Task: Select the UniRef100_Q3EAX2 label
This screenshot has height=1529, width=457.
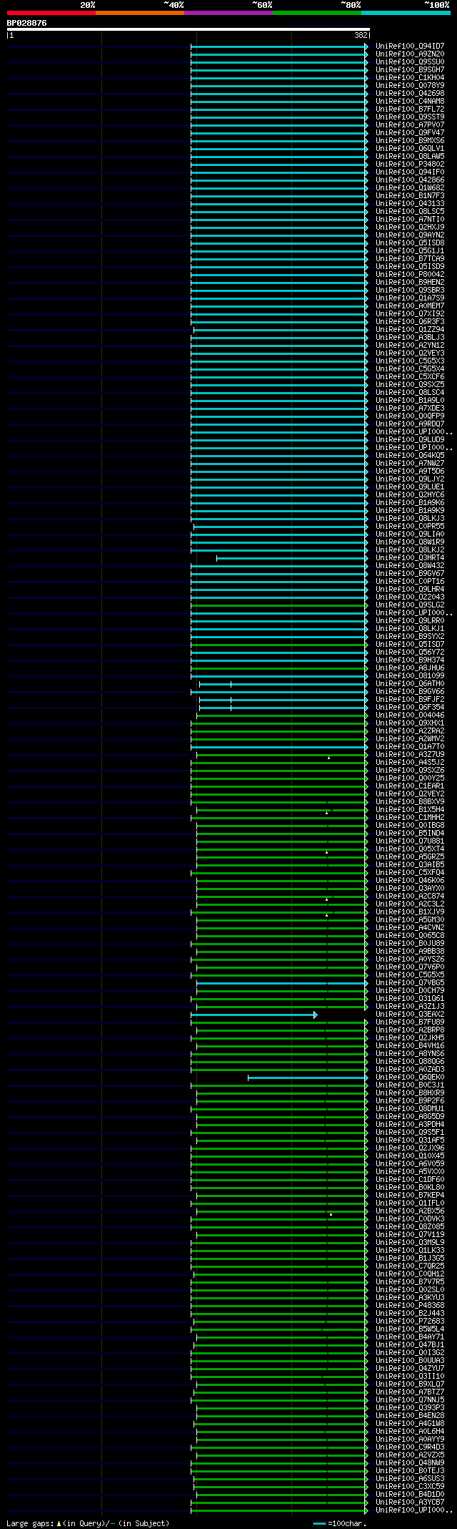Action: [x=410, y=1014]
